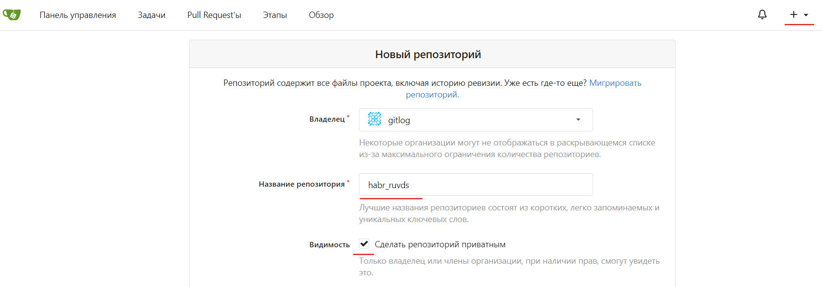Open the Задачи page
Screen dimensions: 822x287
(x=151, y=15)
